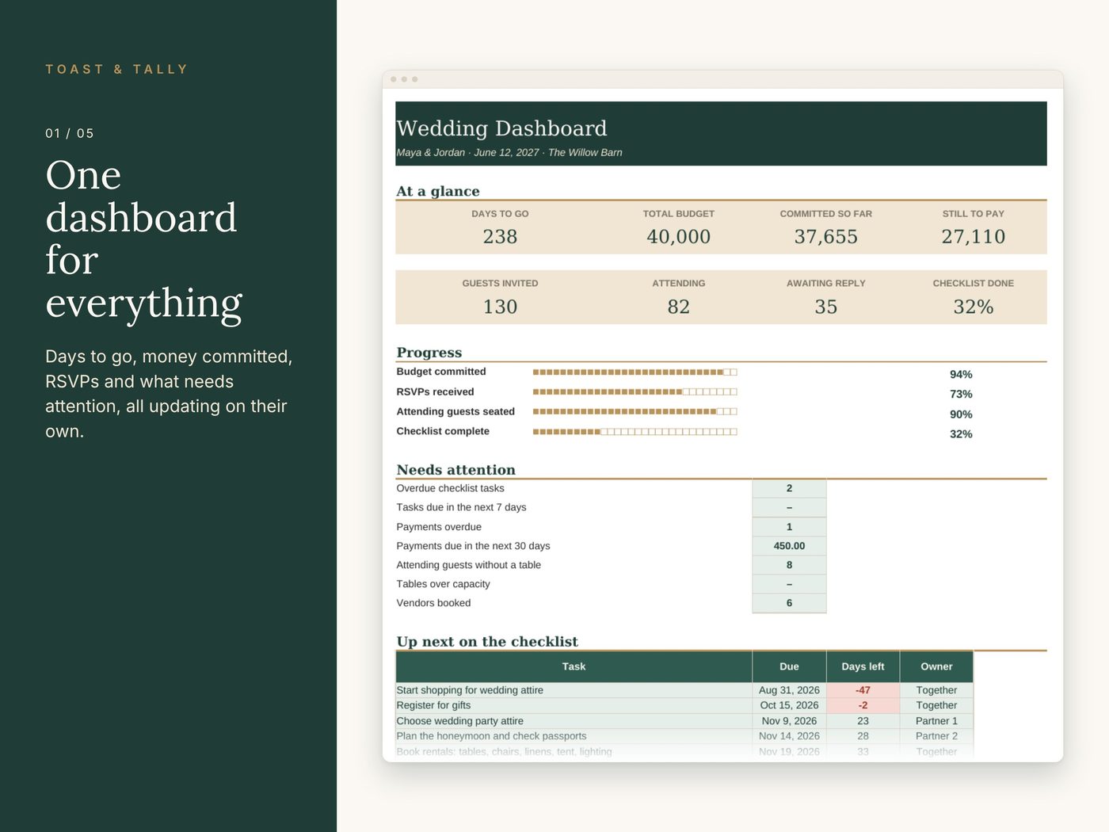Click the Still To Pay value 27,110
The image size is (1109, 832).
click(973, 236)
